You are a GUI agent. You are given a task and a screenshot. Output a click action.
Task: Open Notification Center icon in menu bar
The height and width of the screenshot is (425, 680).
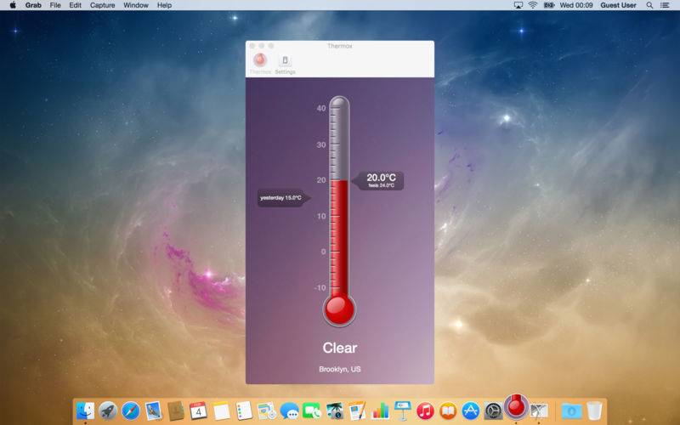[x=665, y=5]
